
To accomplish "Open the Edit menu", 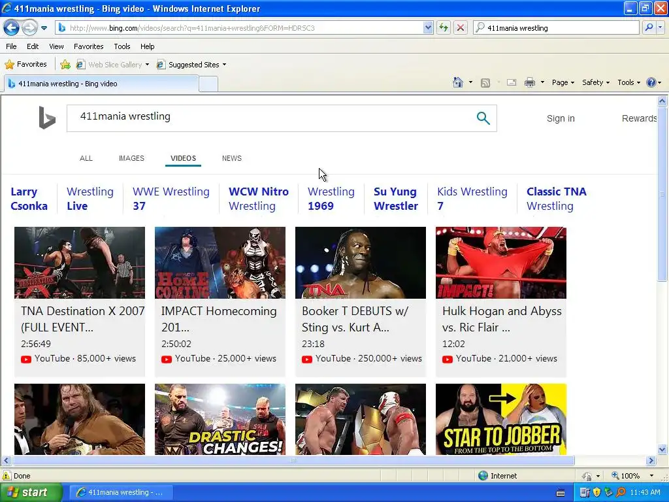I will coord(33,46).
